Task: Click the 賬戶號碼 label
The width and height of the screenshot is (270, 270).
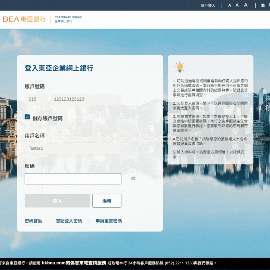Action: [35, 87]
